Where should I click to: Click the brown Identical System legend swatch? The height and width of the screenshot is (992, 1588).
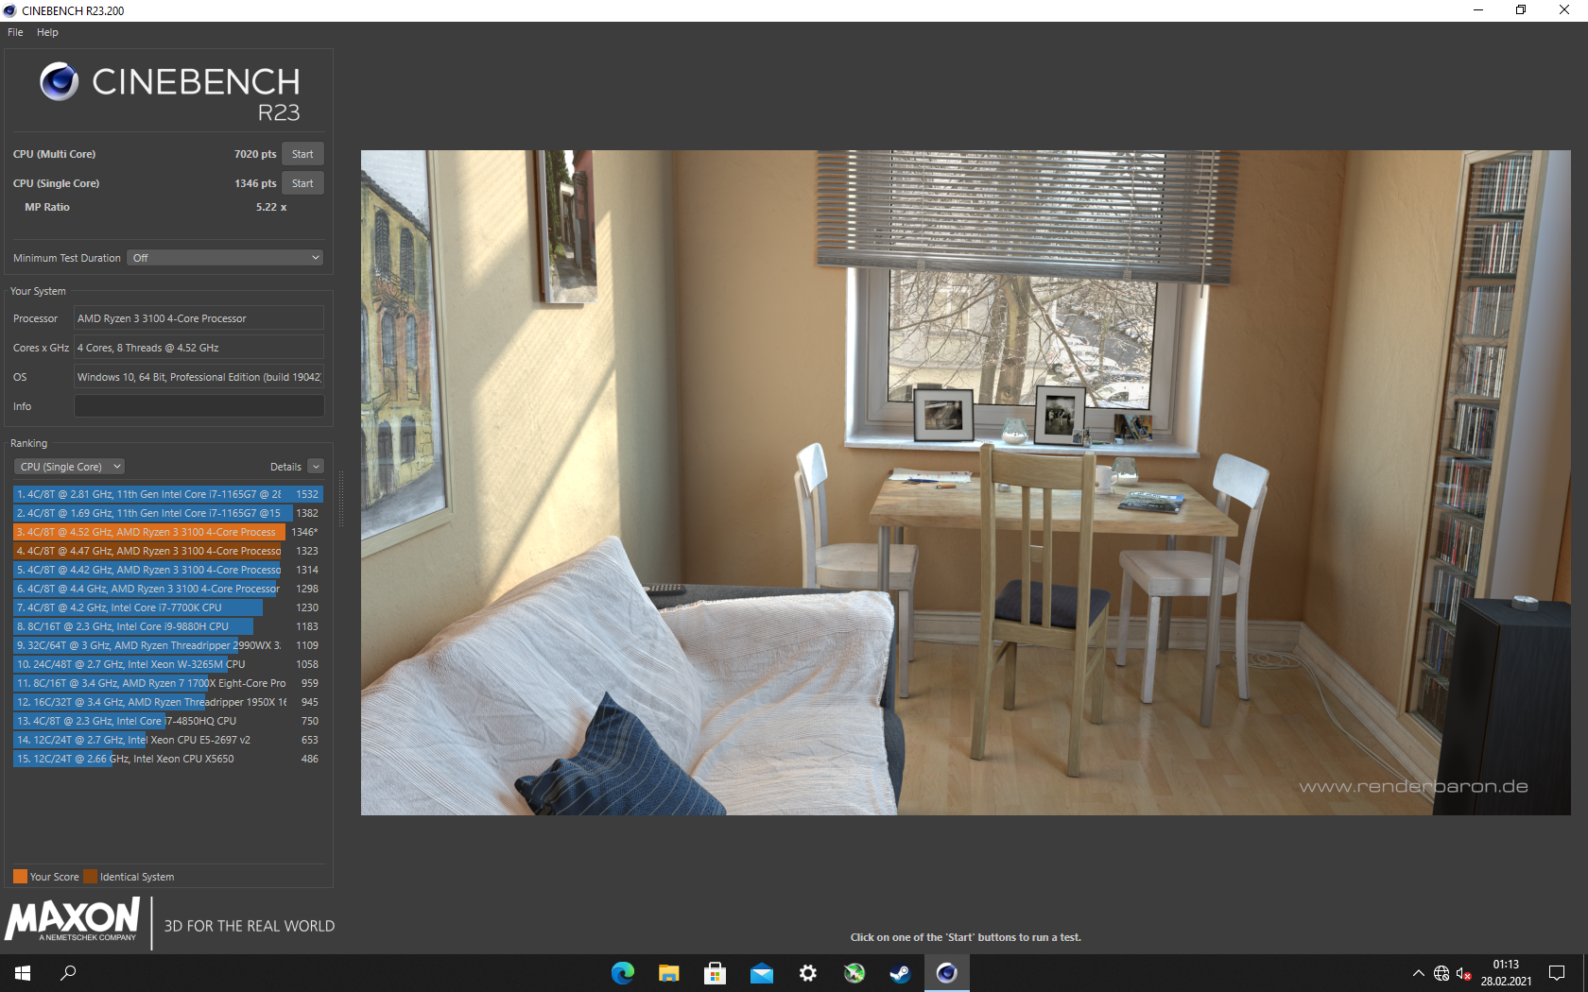90,877
